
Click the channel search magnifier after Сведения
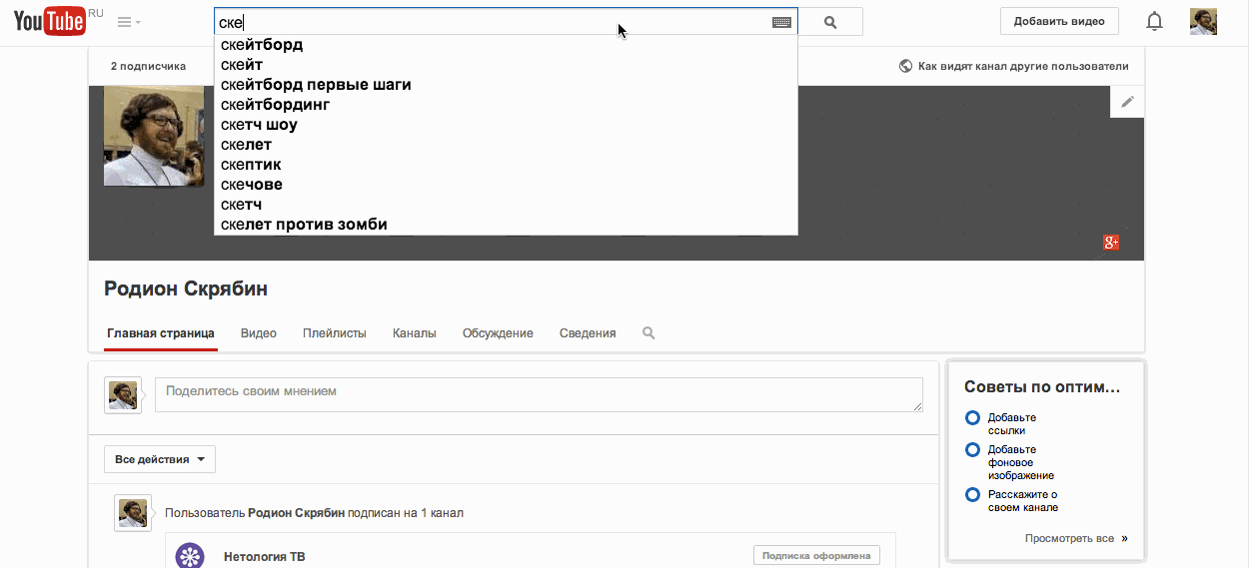click(x=648, y=333)
